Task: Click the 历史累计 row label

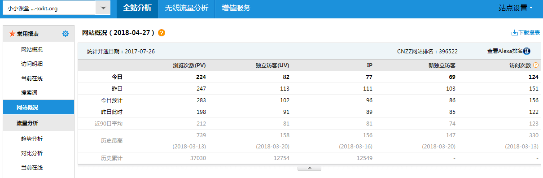Action: [x=112, y=158]
